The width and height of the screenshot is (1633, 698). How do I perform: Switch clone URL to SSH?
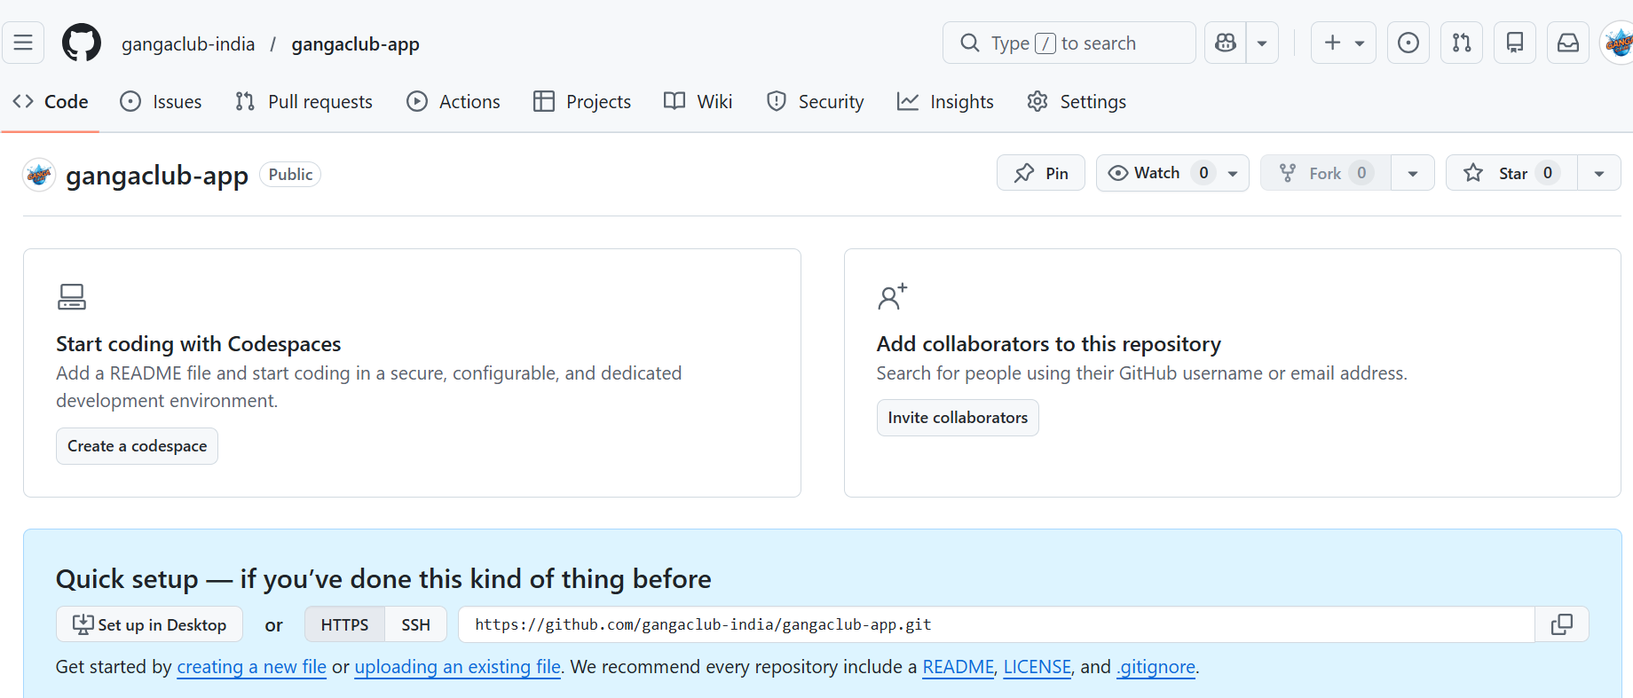415,624
